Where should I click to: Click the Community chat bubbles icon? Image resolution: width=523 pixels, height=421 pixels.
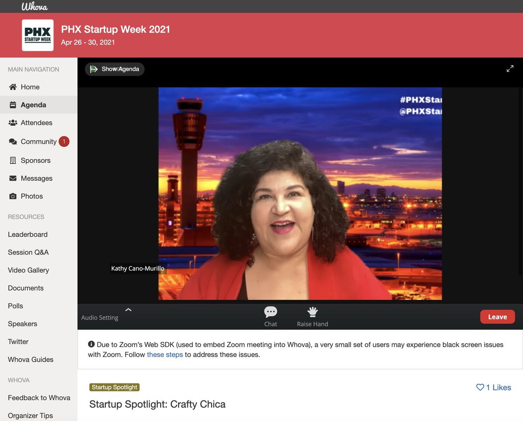pos(13,142)
